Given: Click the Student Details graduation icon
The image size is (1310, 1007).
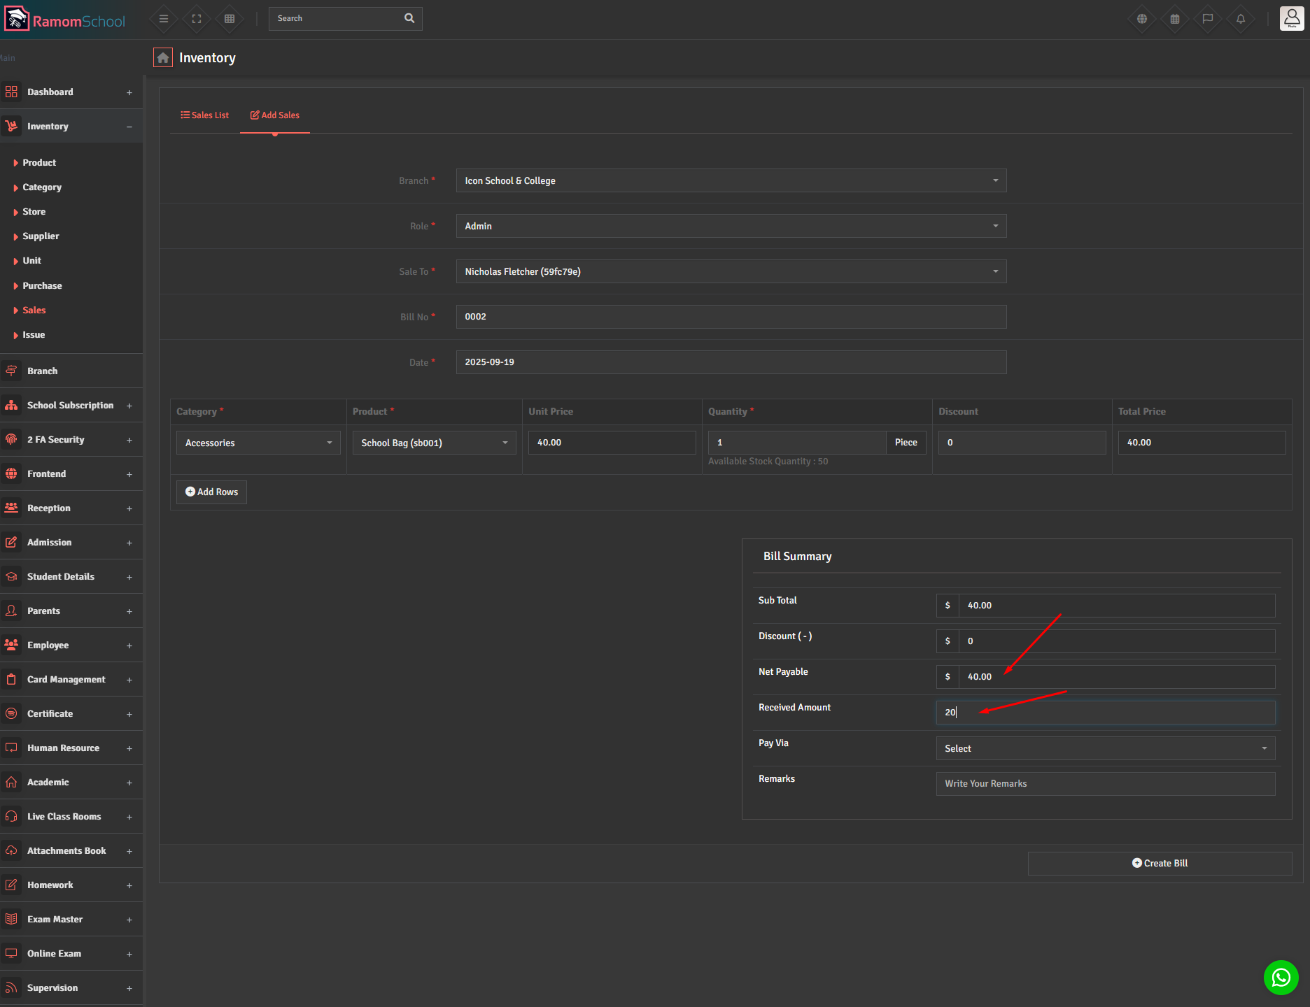Looking at the screenshot, I should tap(11, 576).
